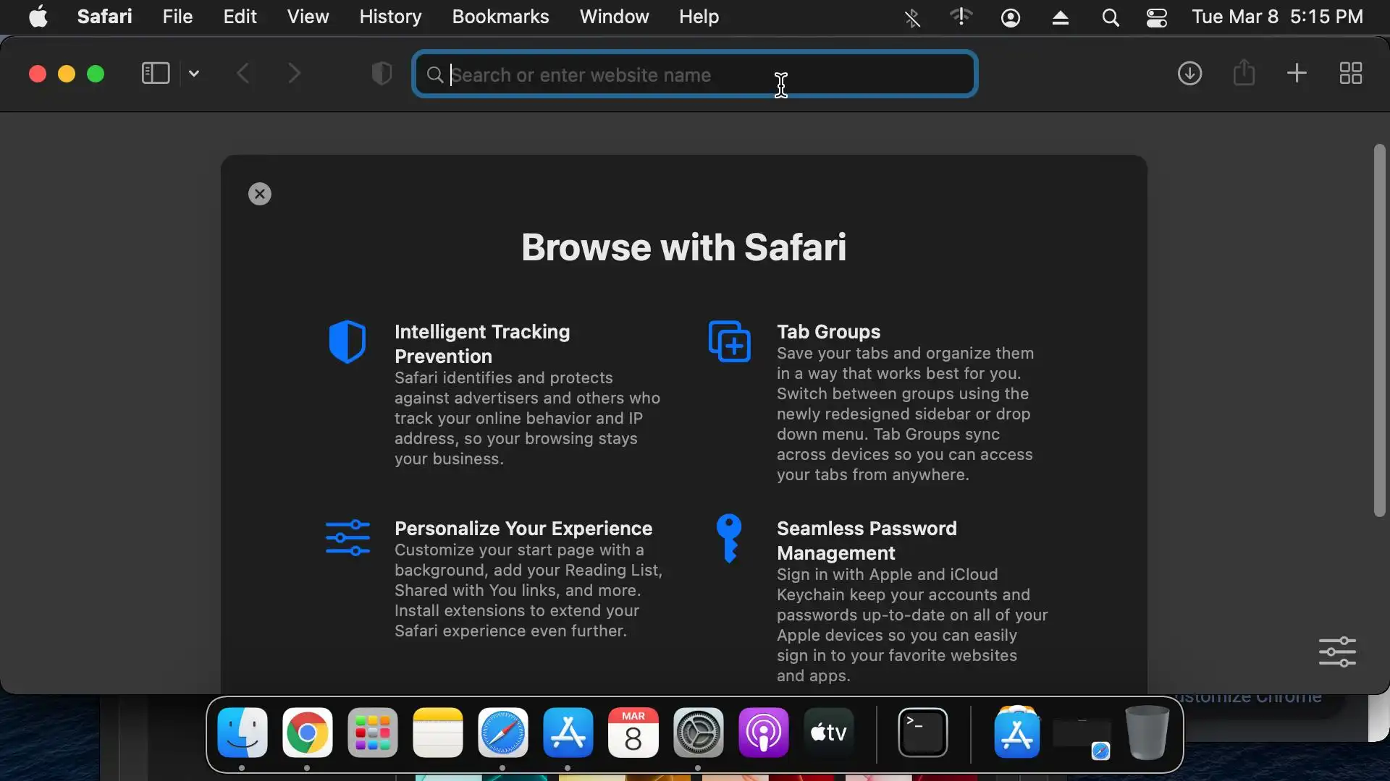1390x781 pixels.
Task: Open the History menu
Action: tap(390, 17)
